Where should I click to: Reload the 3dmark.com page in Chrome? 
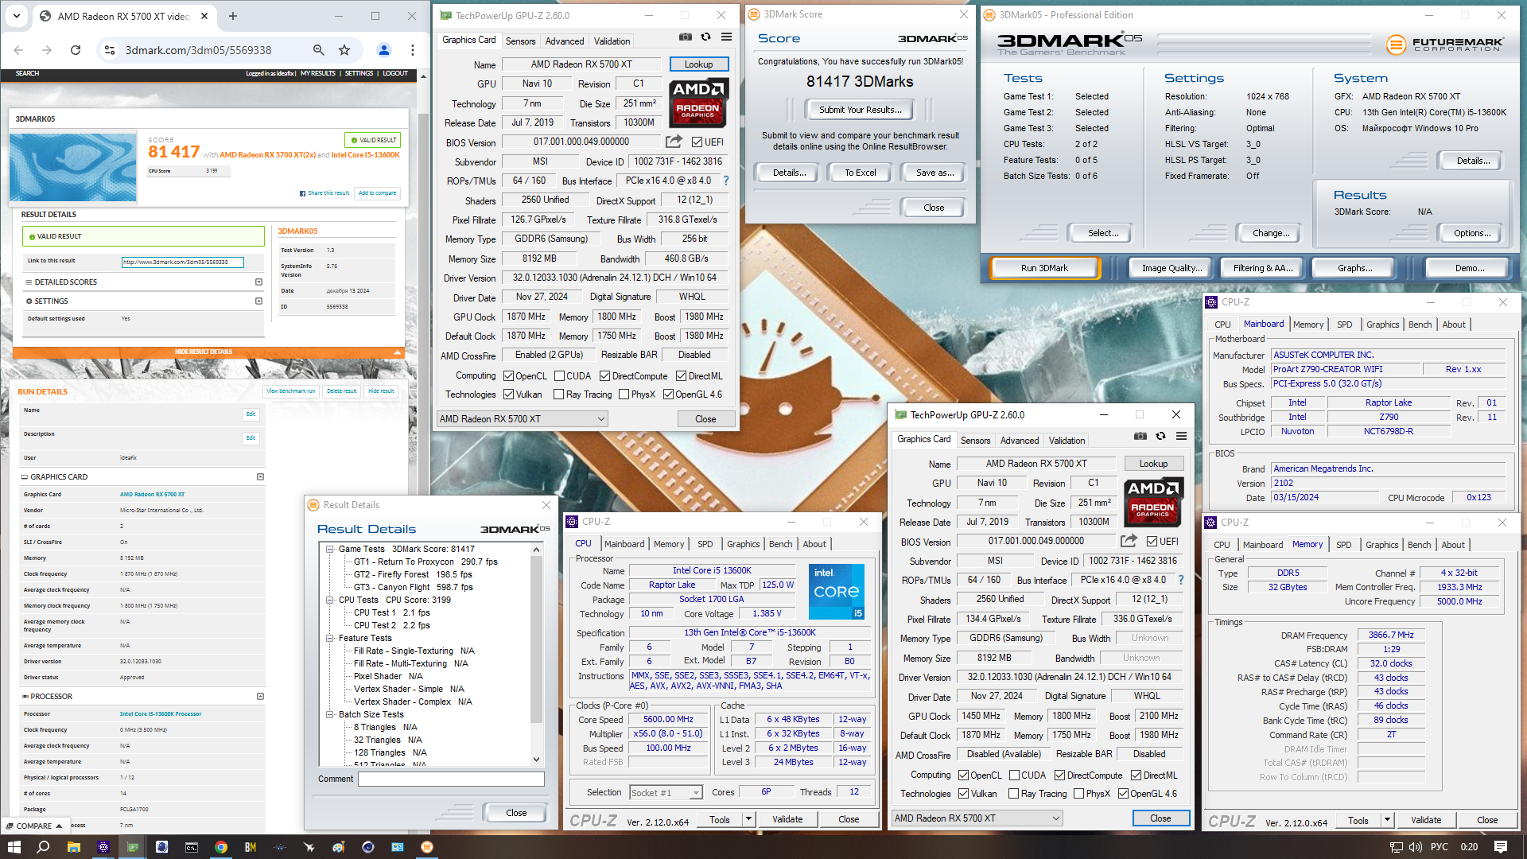coord(76,50)
